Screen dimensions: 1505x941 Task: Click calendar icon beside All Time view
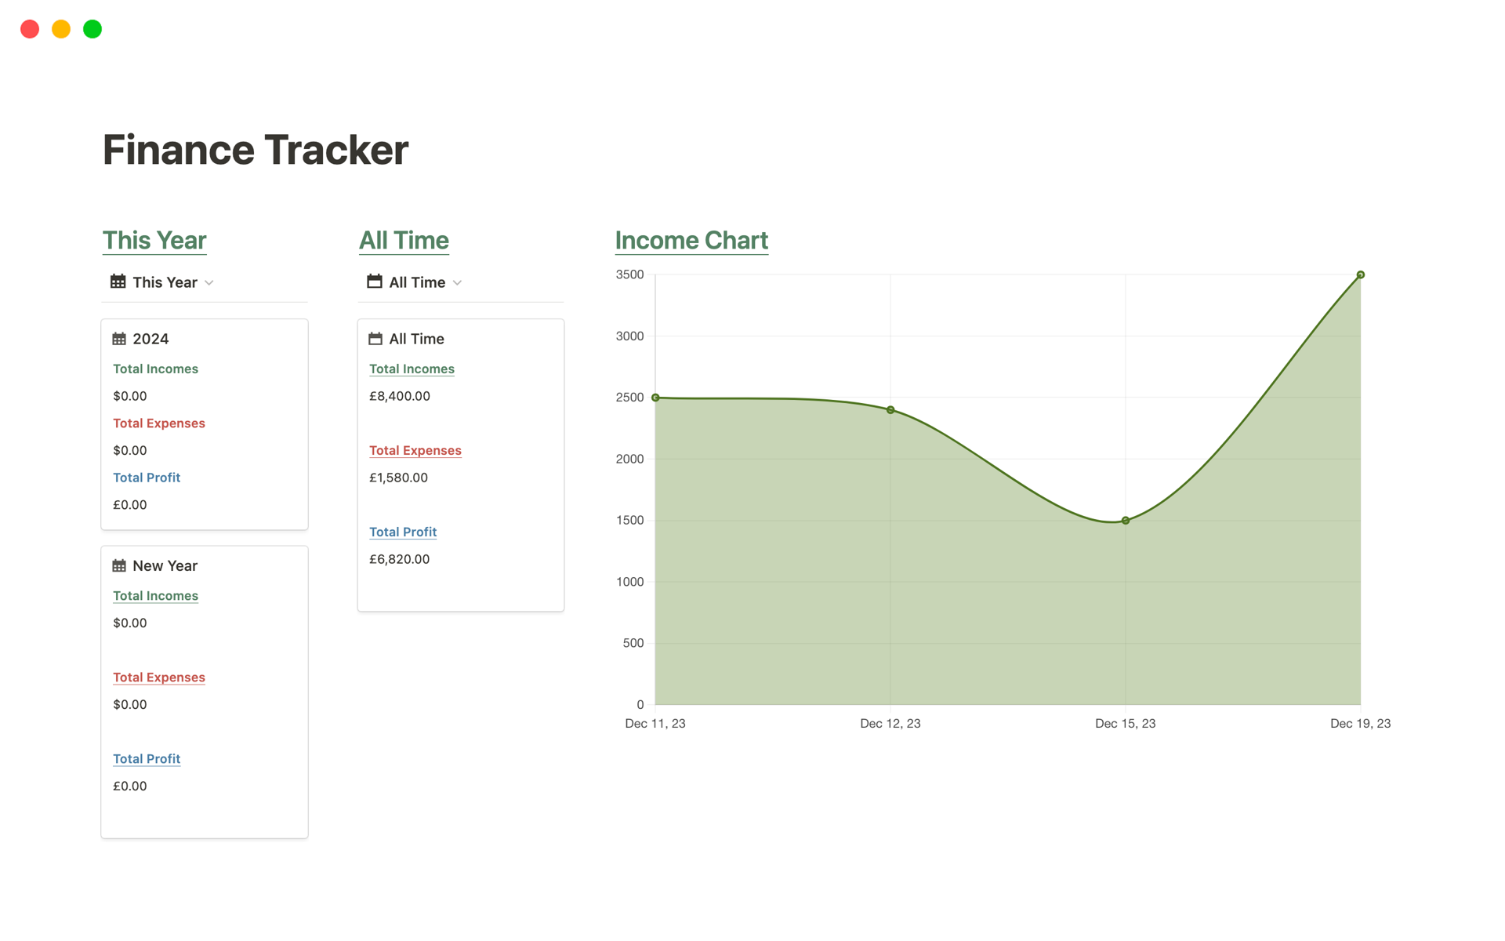pyautogui.click(x=375, y=282)
